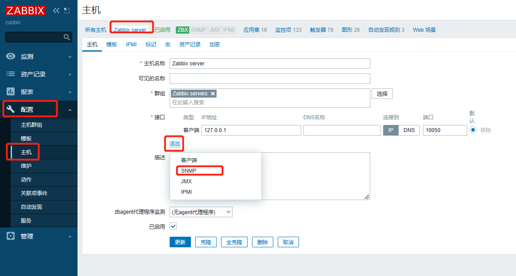Click the 更新 button
This screenshot has height=276, width=516.
pyautogui.click(x=180, y=242)
